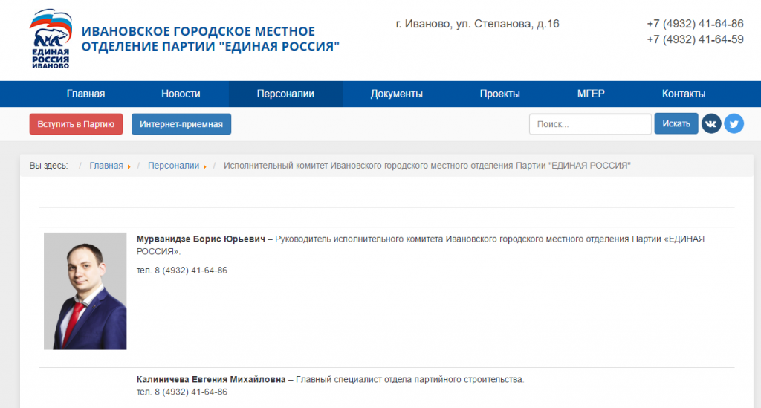
Task: Click the phone line under Калиничева's name
Action: click(181, 392)
